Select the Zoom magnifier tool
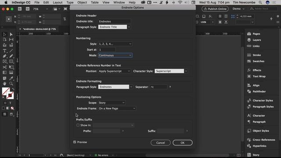This screenshot has height=158, width=281. pyautogui.click(x=11, y=83)
